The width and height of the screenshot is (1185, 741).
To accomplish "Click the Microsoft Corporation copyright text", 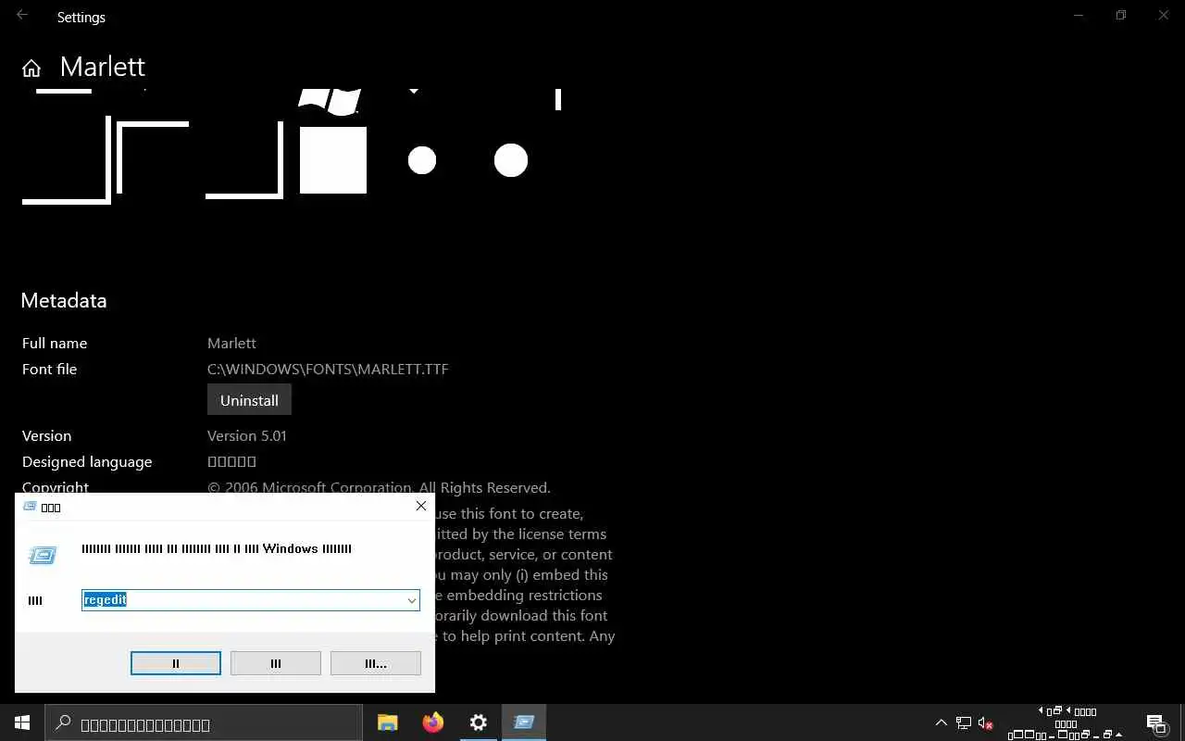I will (x=379, y=487).
